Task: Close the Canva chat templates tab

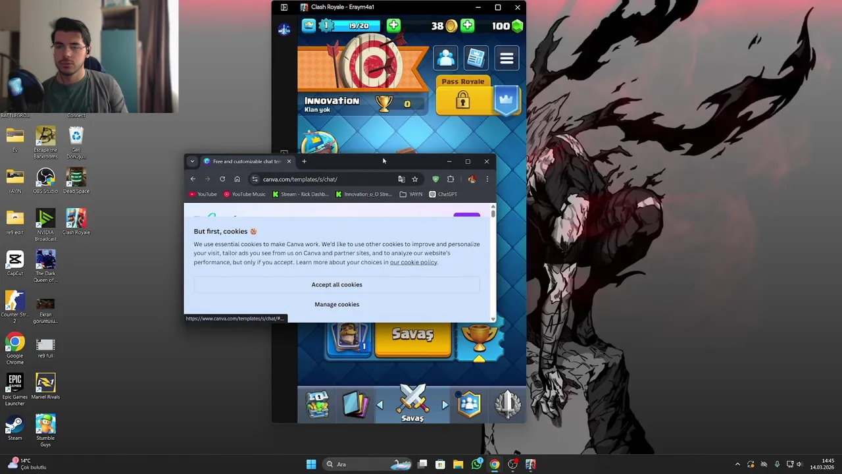Action: click(x=288, y=161)
